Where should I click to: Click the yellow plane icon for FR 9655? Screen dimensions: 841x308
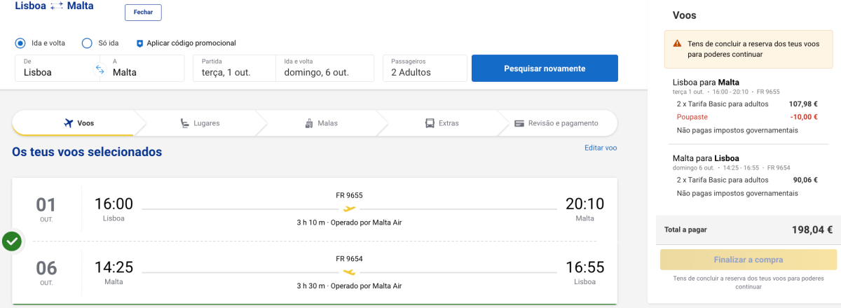tap(349, 209)
